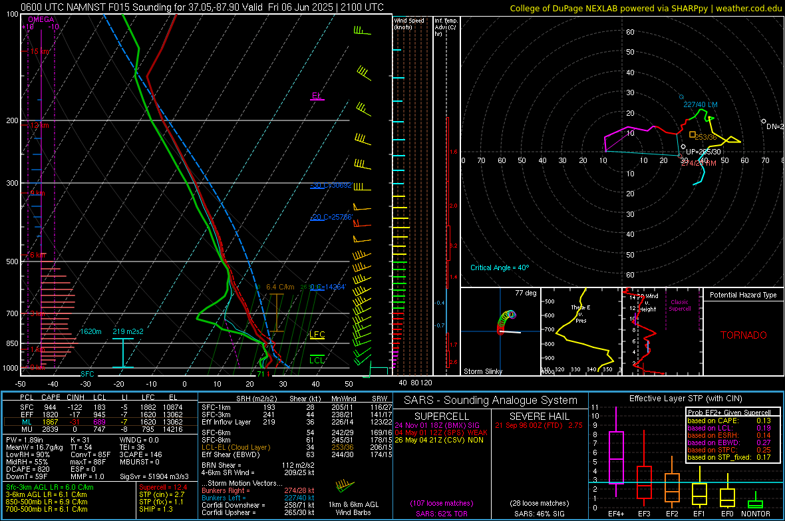Click the red TORNADO hazard text
This screenshot has width=785, height=521.
point(744,335)
